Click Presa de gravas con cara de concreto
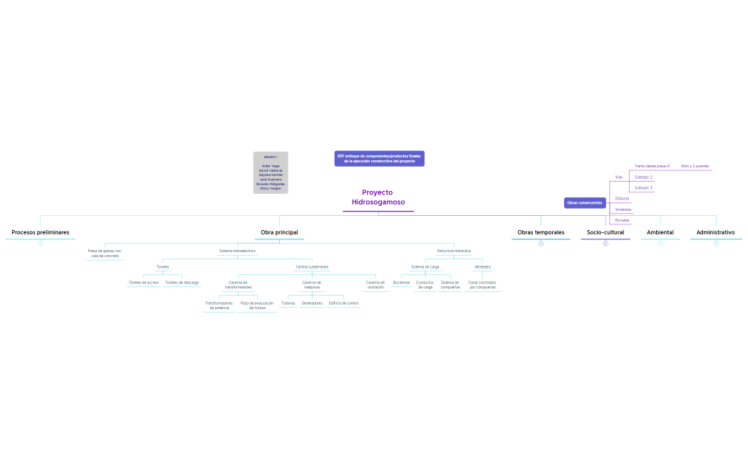Image resolution: width=748 pixels, height=463 pixels. (105, 253)
